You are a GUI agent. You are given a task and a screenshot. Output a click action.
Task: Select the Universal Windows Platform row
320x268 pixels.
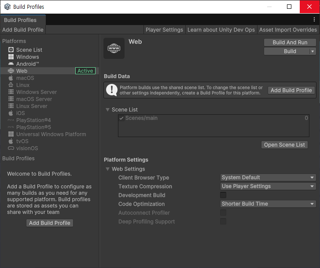(x=50, y=134)
